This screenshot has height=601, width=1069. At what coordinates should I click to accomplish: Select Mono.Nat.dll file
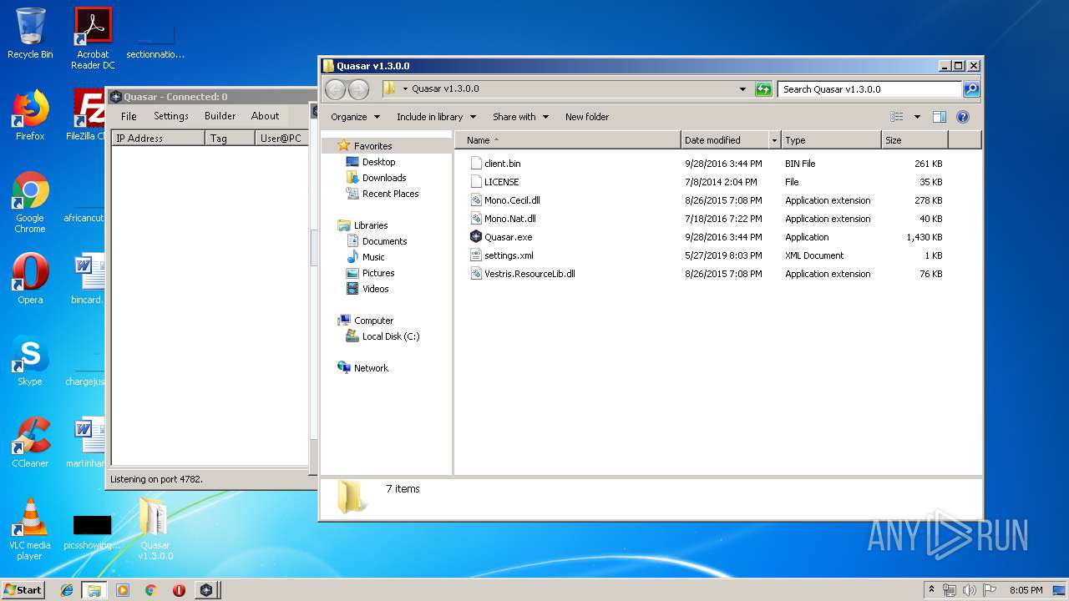point(509,219)
